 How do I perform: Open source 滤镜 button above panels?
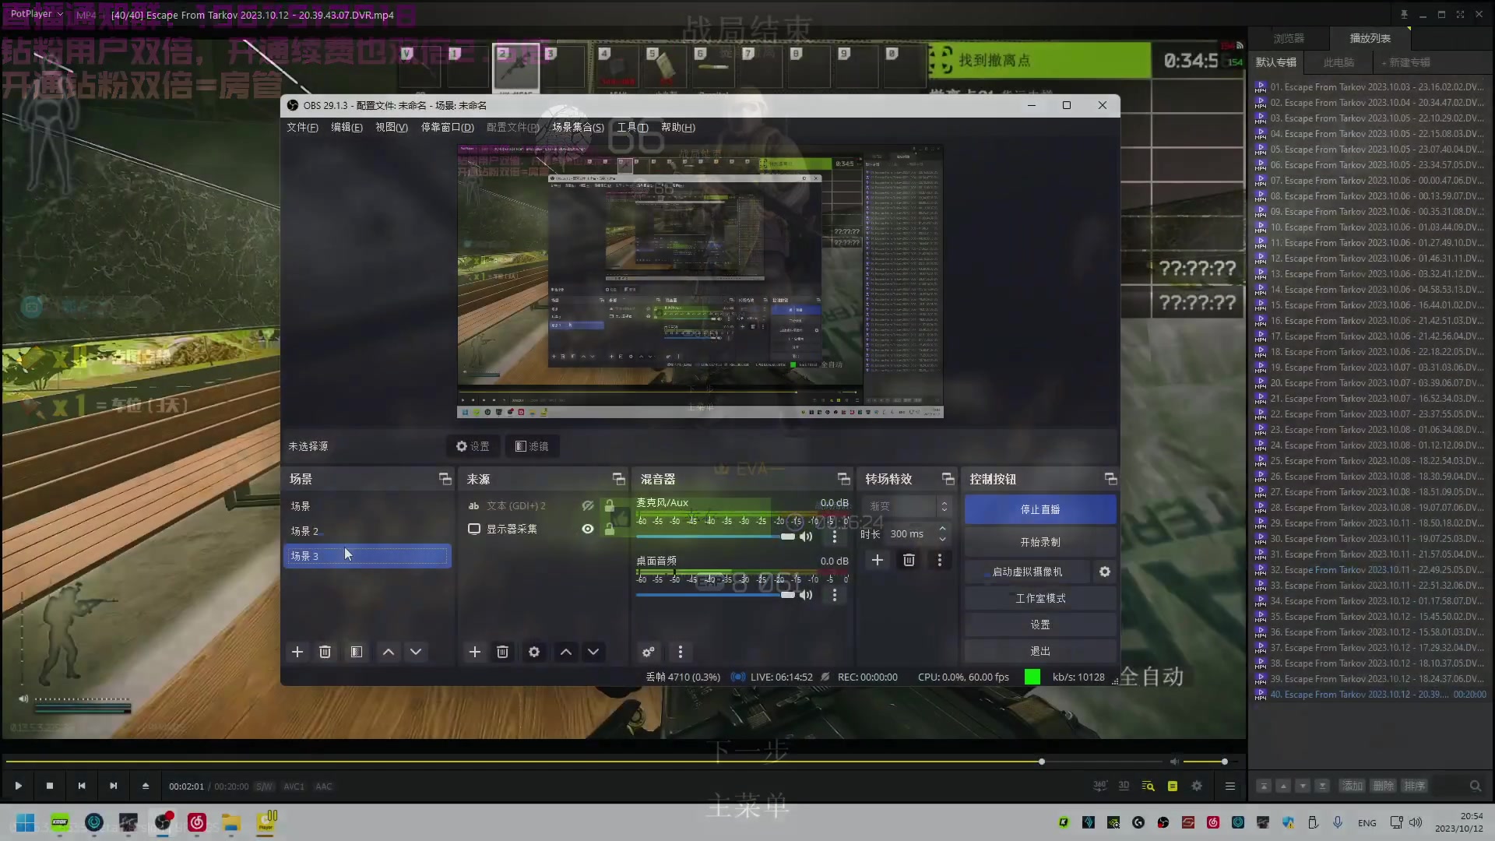point(532,446)
